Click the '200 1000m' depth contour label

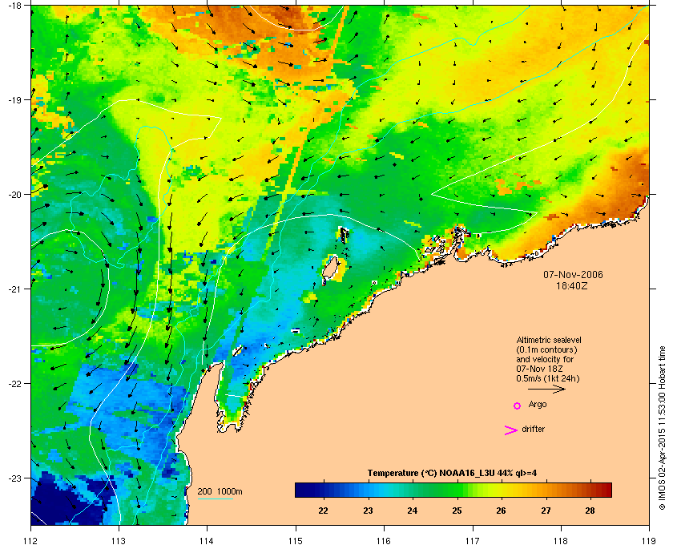click(220, 491)
